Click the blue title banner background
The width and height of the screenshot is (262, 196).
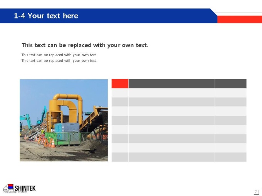pyautogui.click(x=109, y=16)
